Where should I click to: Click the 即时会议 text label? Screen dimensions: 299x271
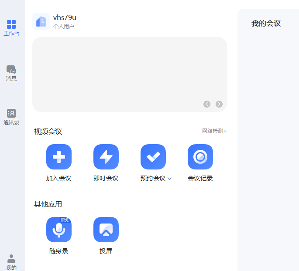click(106, 178)
